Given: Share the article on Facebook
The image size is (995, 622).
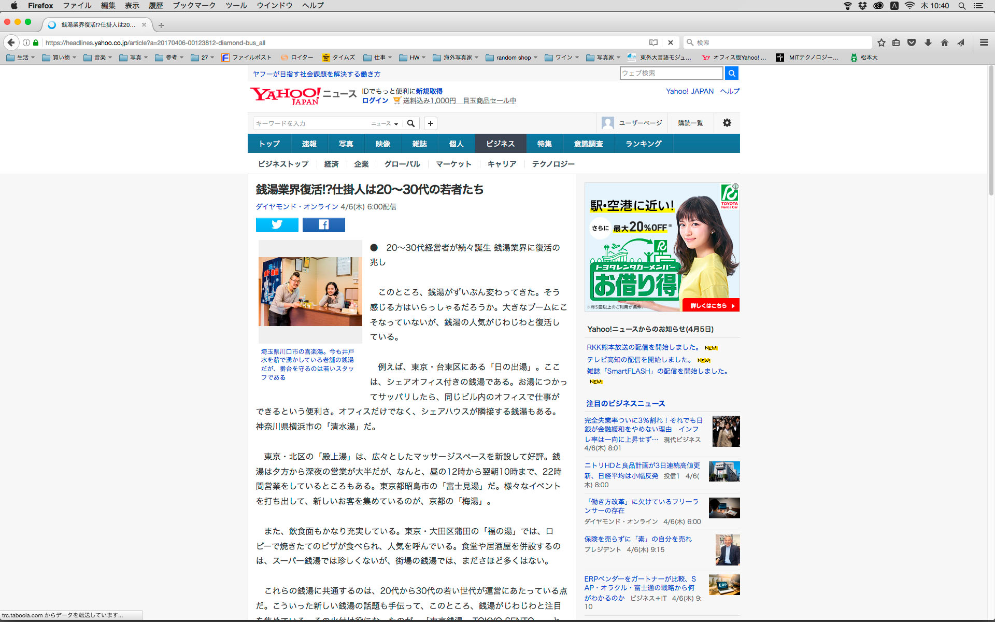Looking at the screenshot, I should click(x=323, y=224).
